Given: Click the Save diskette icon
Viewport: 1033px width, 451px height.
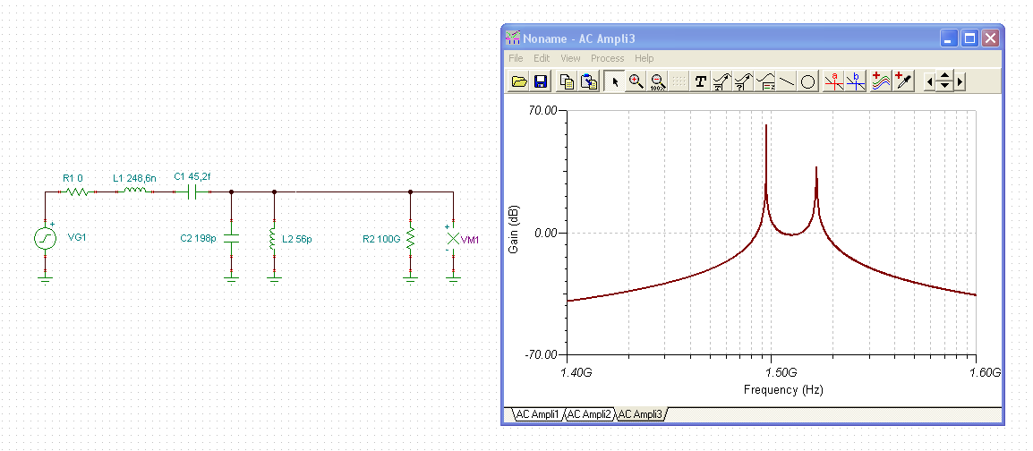Looking at the screenshot, I should [541, 81].
